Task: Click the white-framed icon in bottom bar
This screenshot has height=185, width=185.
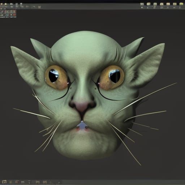Action: click(x=4, y=182)
